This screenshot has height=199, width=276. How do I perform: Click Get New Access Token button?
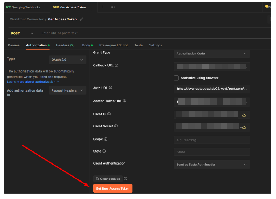pos(113,188)
